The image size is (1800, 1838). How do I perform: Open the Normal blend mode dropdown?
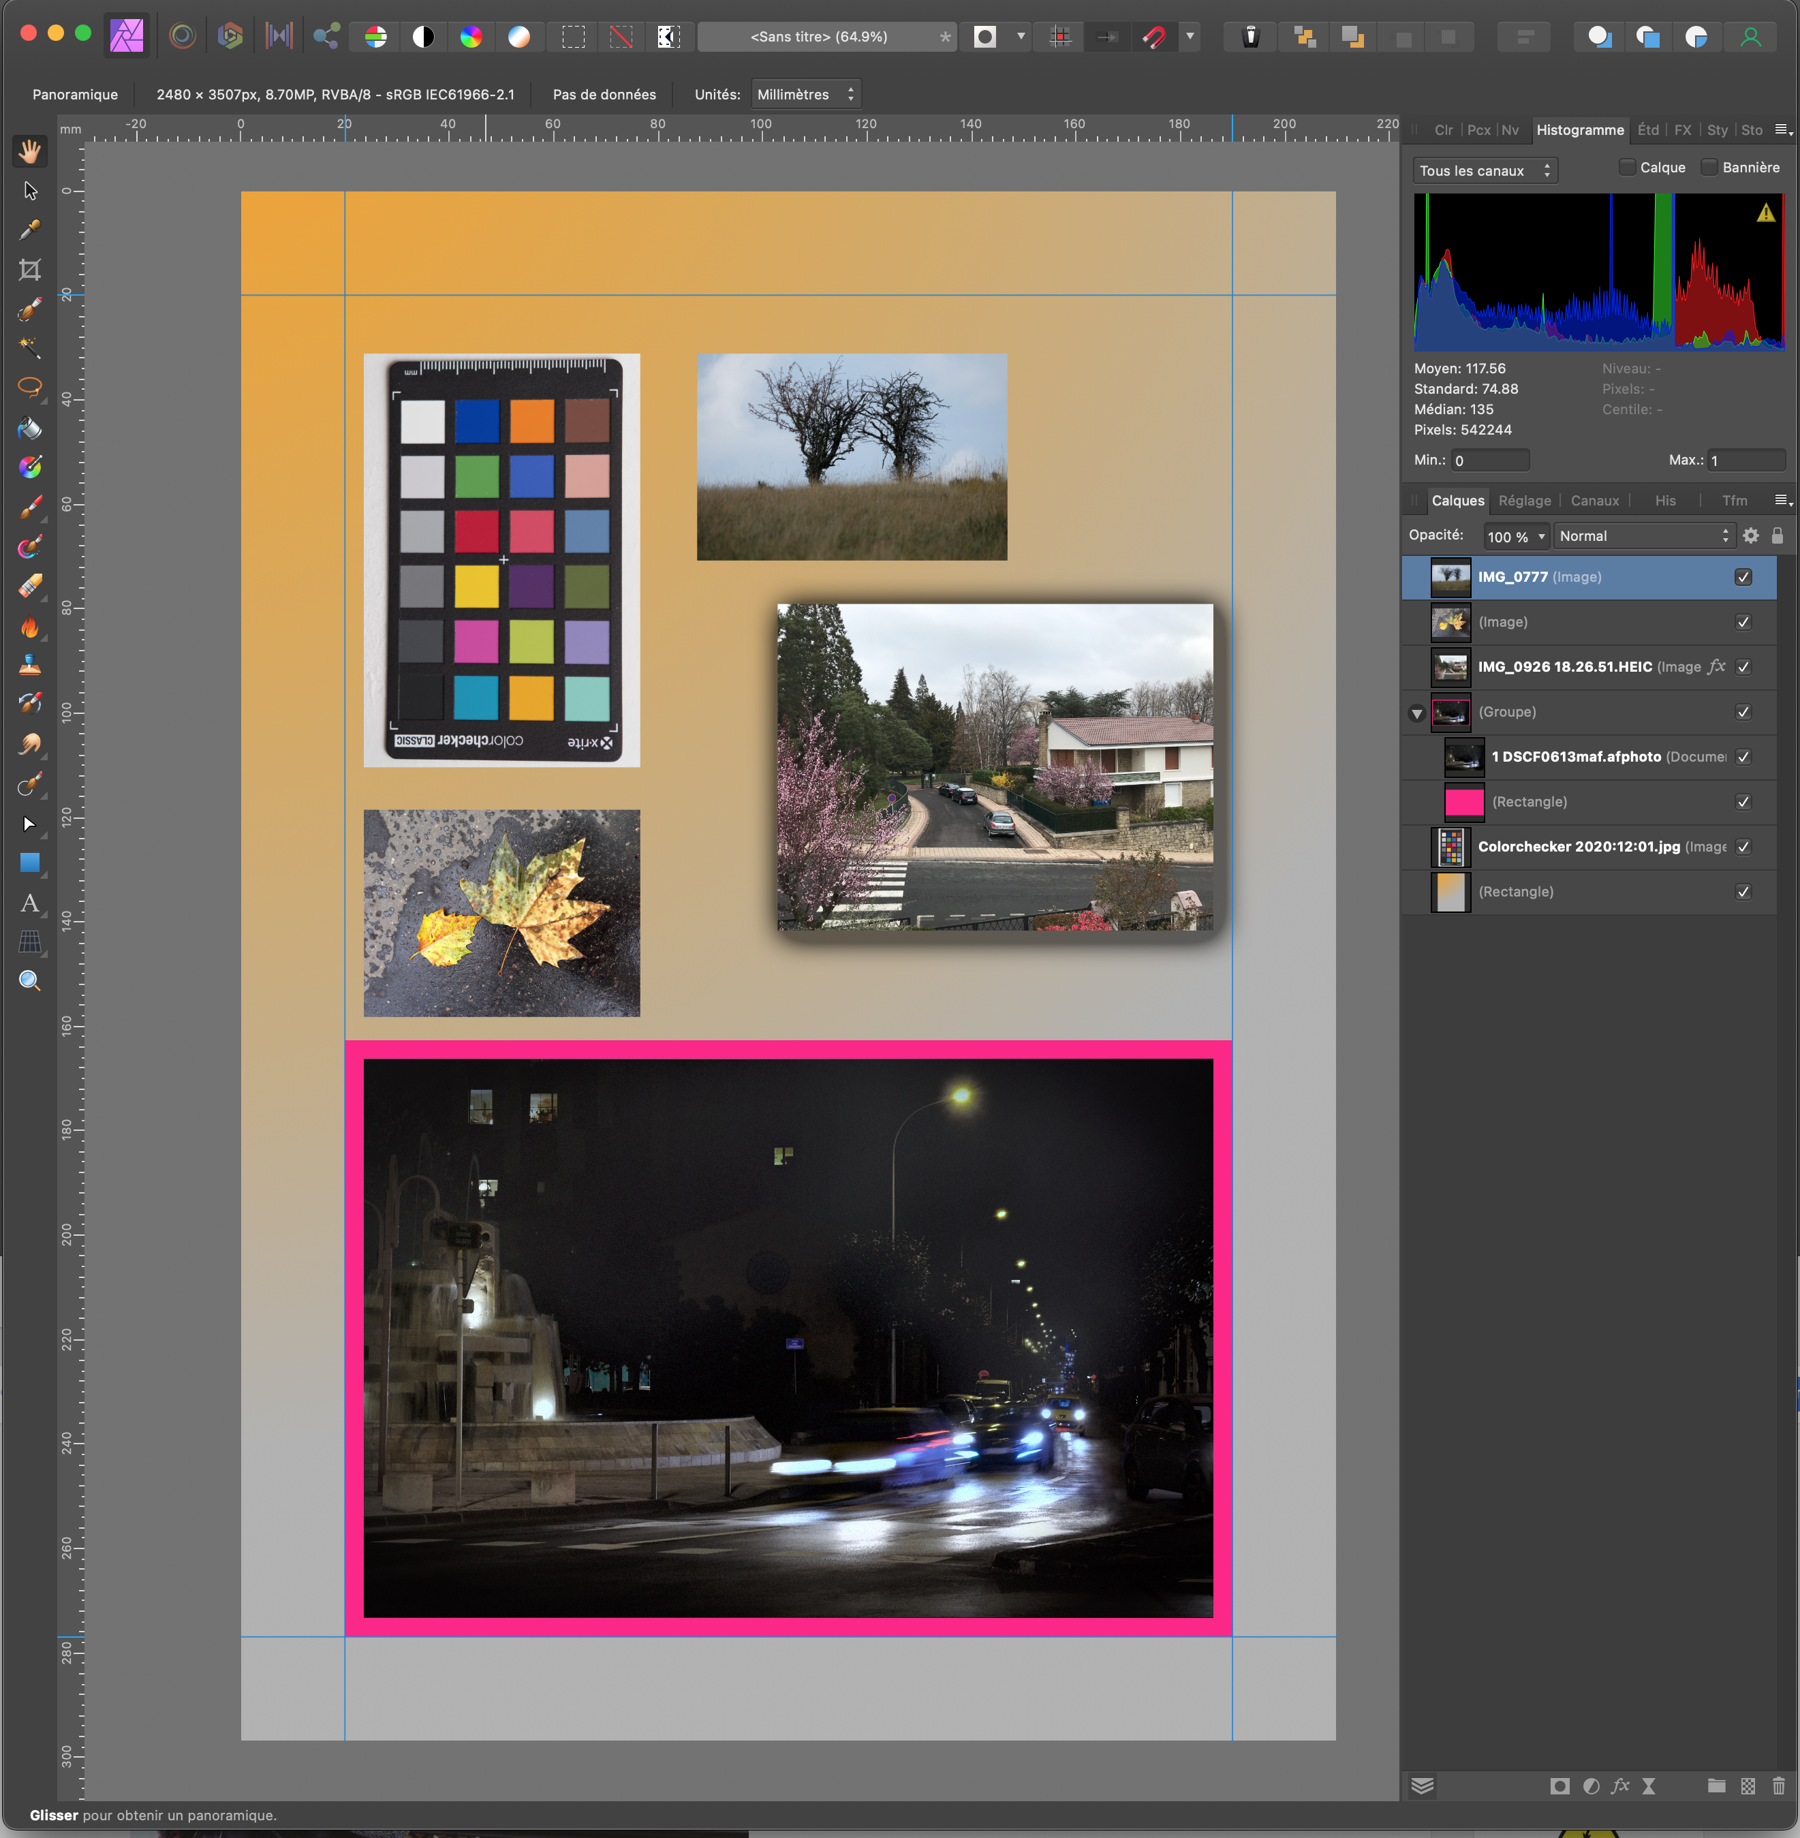point(1643,536)
